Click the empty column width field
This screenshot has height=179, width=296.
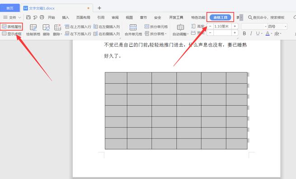[x=222, y=33]
